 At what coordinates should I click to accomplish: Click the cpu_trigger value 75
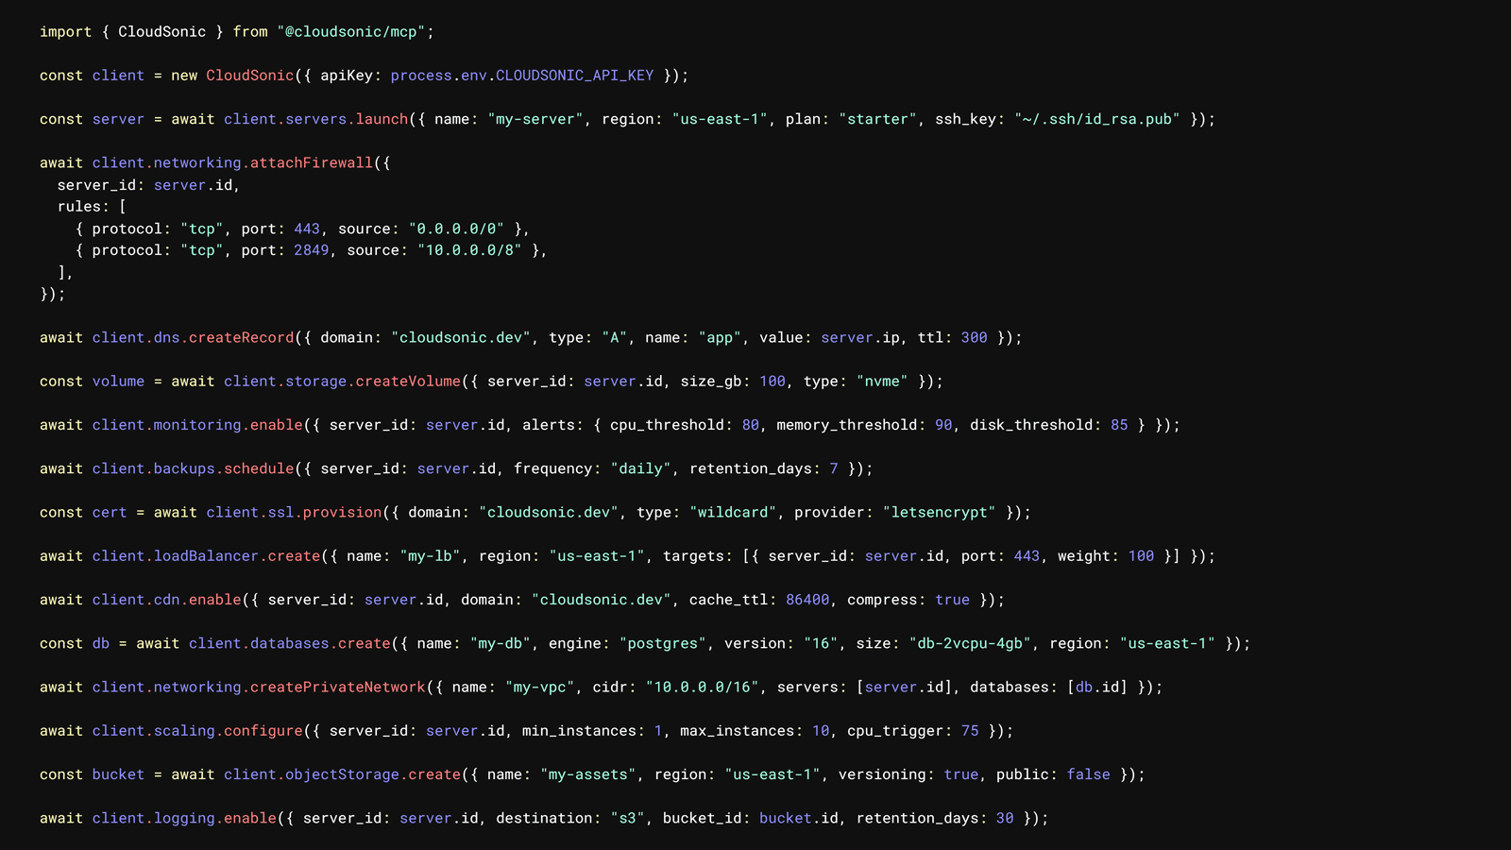970,731
